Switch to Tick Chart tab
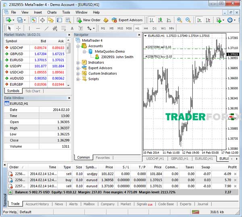242x217 pixels. (x=33, y=91)
